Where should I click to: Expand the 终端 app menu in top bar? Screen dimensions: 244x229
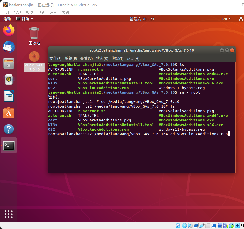pyautogui.click(x=25, y=19)
